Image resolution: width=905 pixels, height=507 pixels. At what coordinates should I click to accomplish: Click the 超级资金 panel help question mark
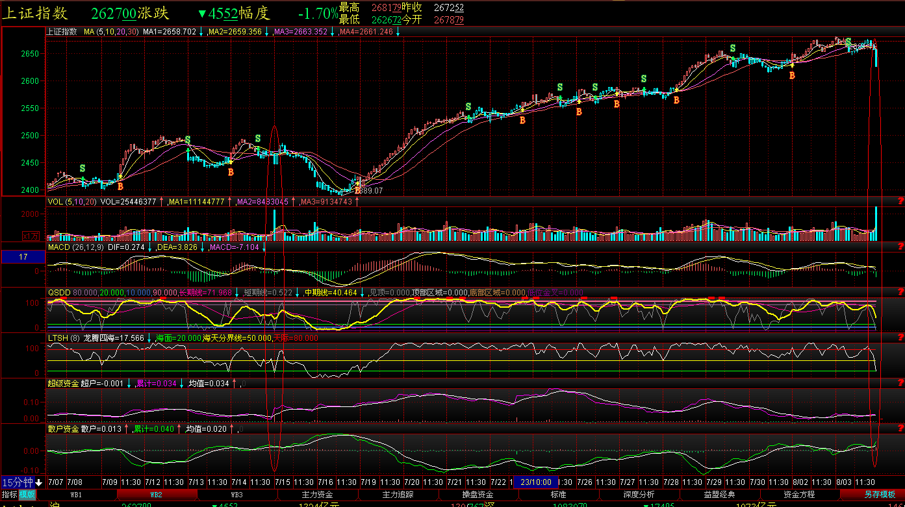[900, 383]
